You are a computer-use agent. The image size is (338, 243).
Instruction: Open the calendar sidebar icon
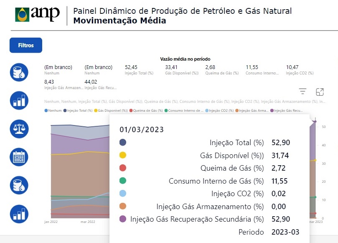(x=19, y=157)
